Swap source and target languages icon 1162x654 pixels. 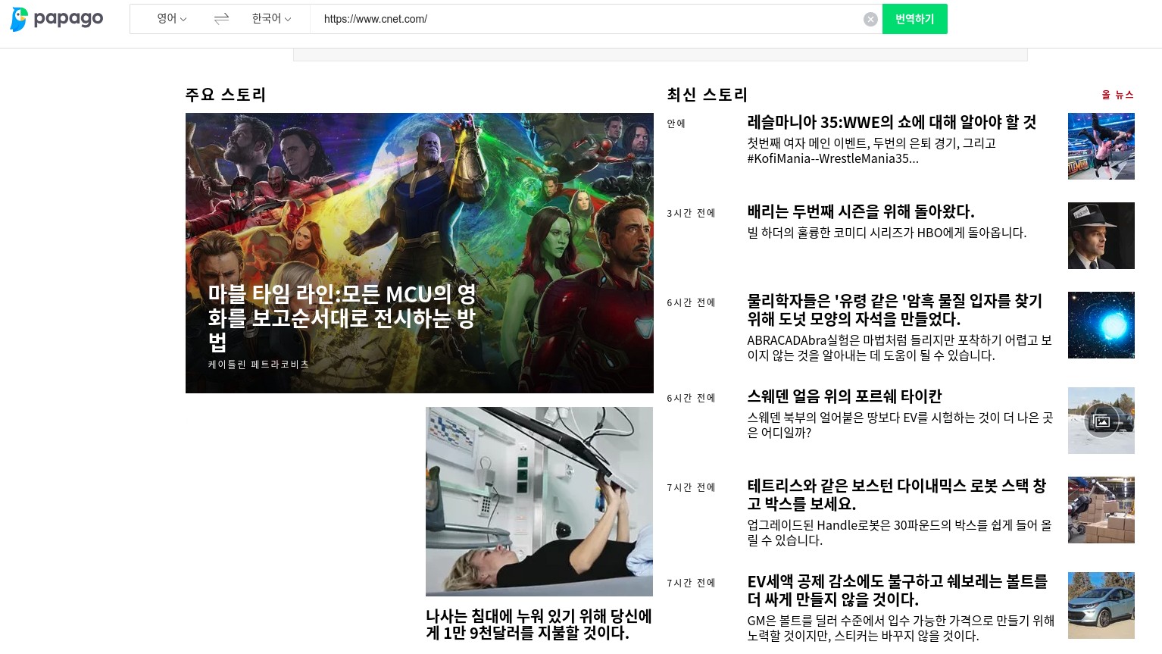pos(221,19)
